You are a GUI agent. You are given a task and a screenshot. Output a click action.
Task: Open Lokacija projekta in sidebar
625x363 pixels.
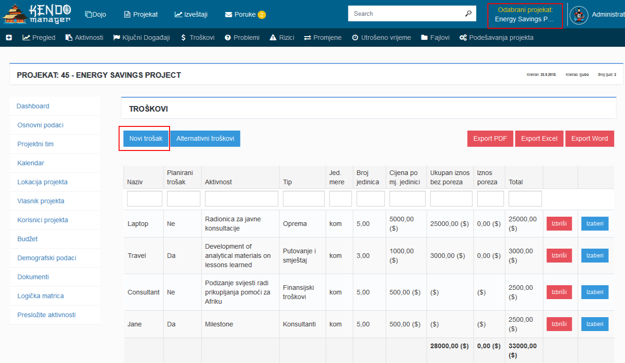point(55,182)
